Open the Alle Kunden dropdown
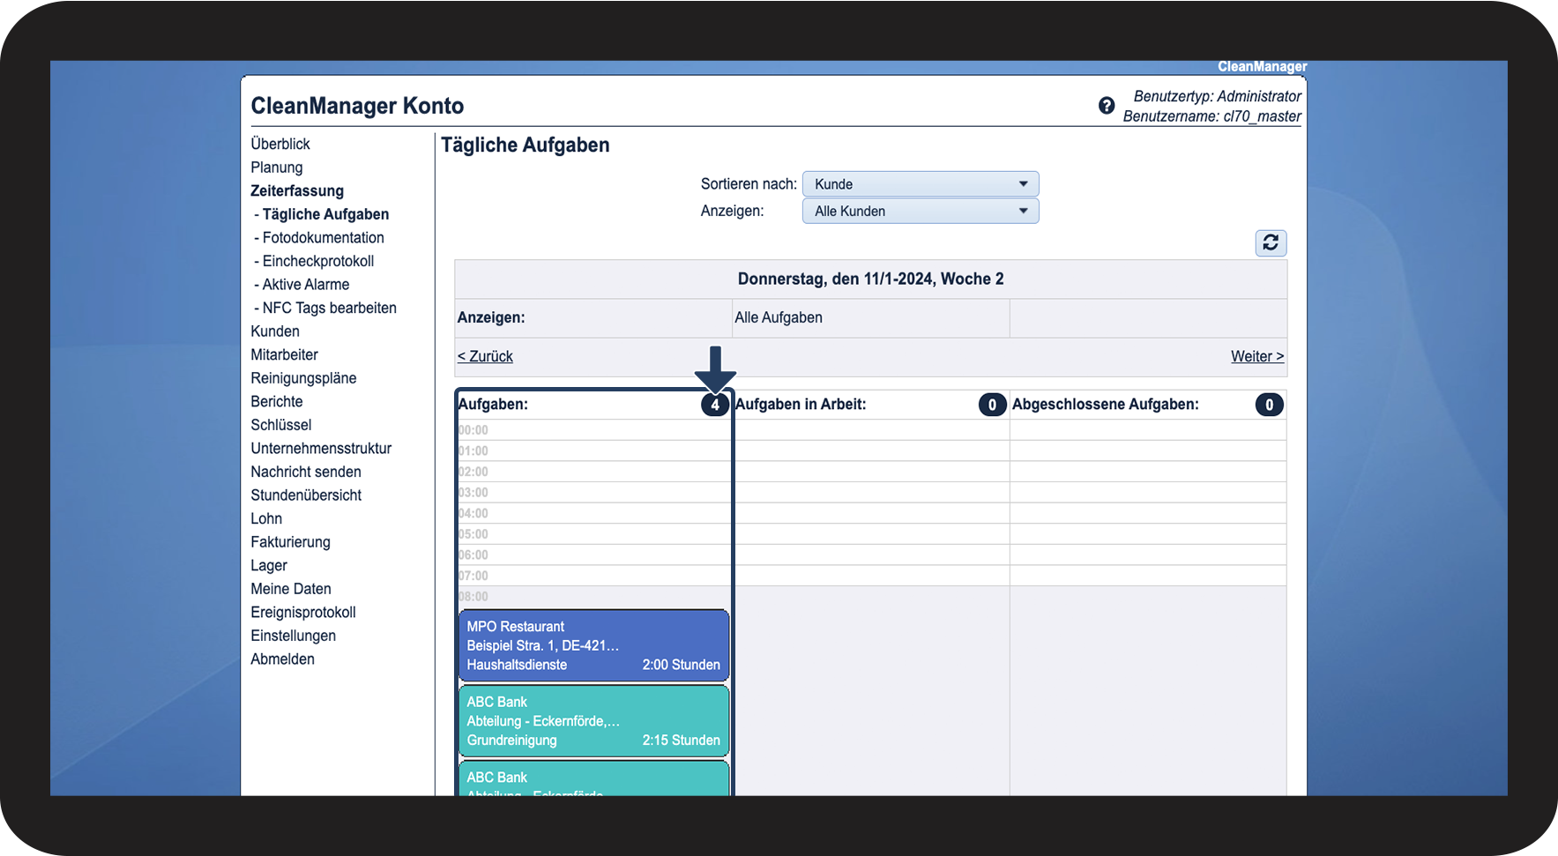This screenshot has height=856, width=1558. tap(920, 212)
